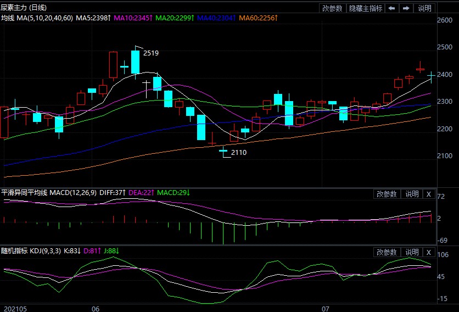Open 改参数 in the MACD panel
The image size is (459, 312).
pyautogui.click(x=387, y=194)
